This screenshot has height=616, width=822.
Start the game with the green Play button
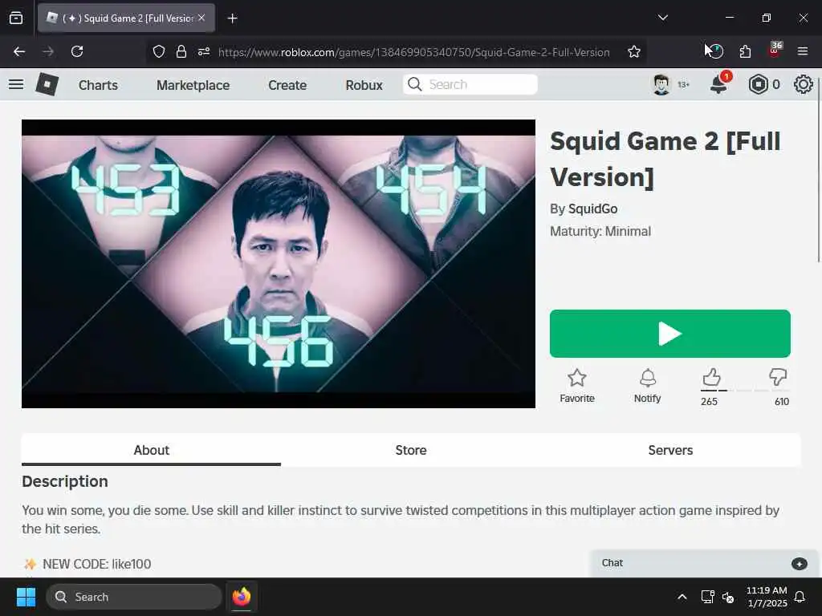pos(670,334)
